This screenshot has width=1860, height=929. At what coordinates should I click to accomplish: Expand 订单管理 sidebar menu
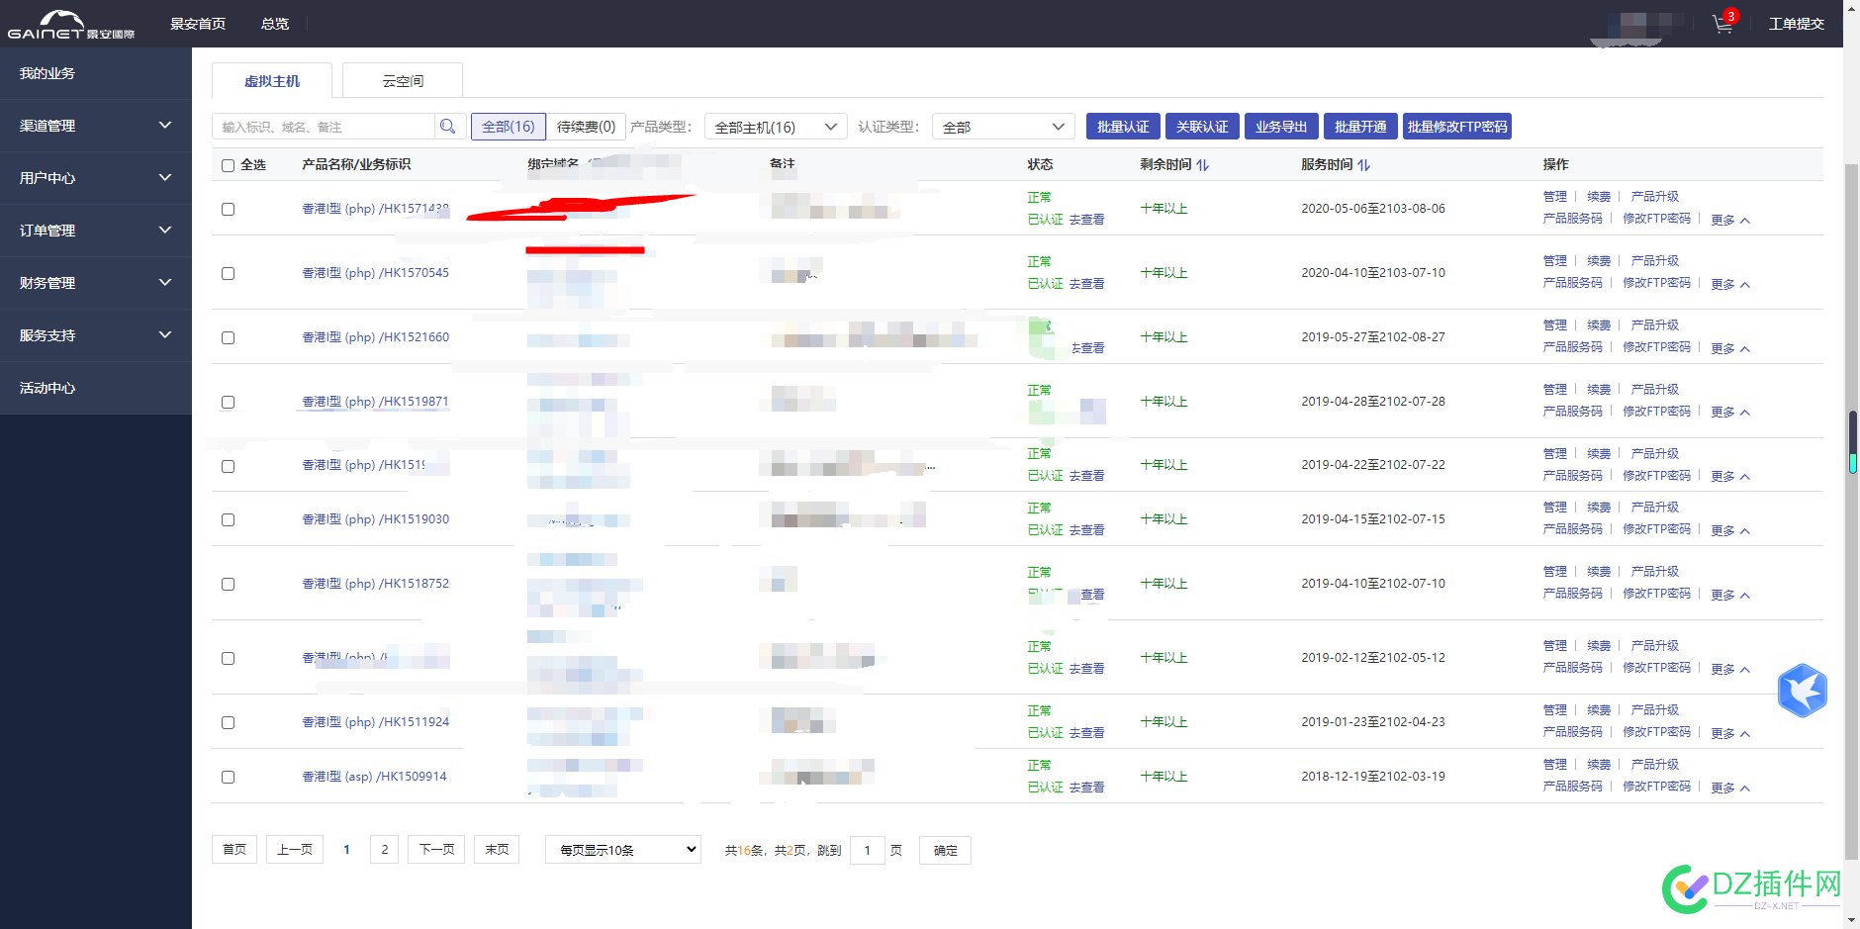(x=96, y=231)
